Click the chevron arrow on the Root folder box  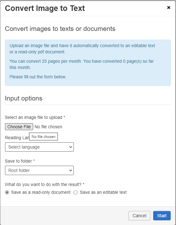pyautogui.click(x=70, y=170)
